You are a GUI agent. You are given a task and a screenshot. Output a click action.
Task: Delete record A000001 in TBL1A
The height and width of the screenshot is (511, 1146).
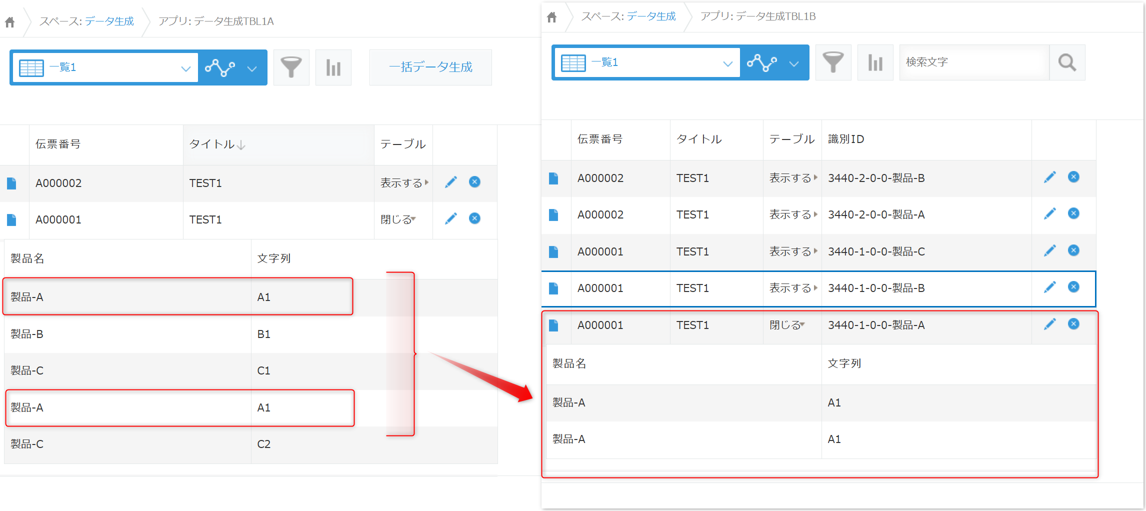click(x=474, y=218)
